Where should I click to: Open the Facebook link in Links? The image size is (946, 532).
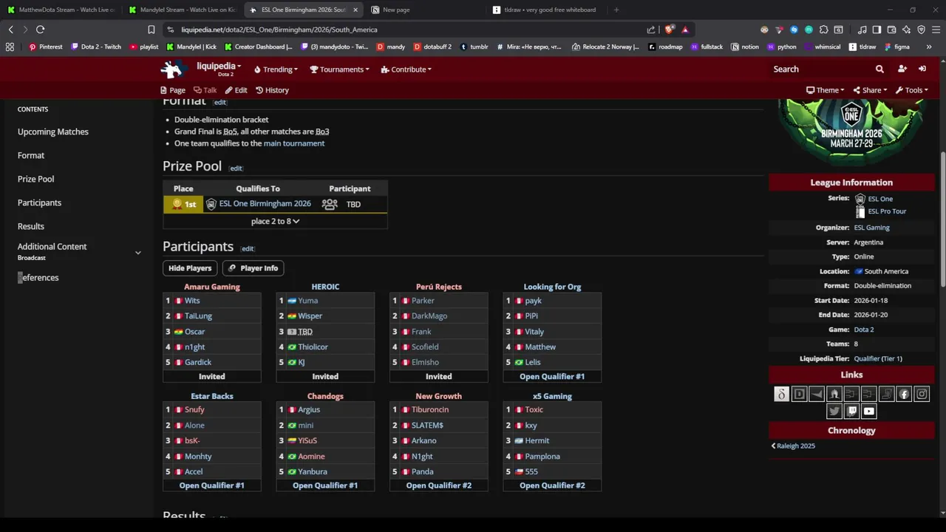(904, 394)
